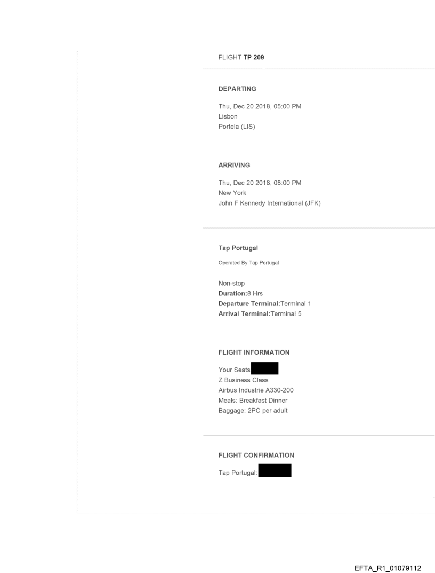This screenshot has width=435, height=573.
Task: Click the Operated By Tap Portugal note
Action: (x=248, y=263)
